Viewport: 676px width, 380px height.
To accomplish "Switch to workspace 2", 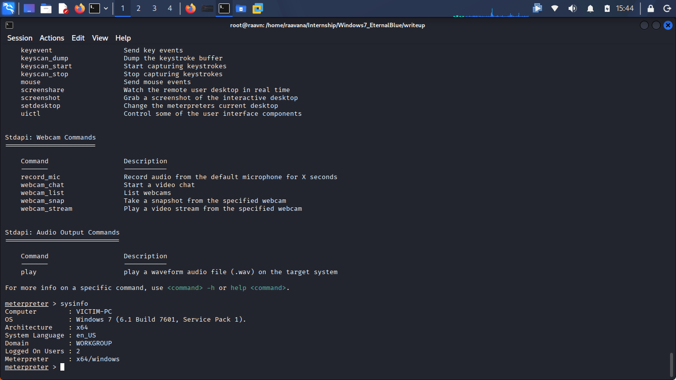I will pyautogui.click(x=139, y=8).
